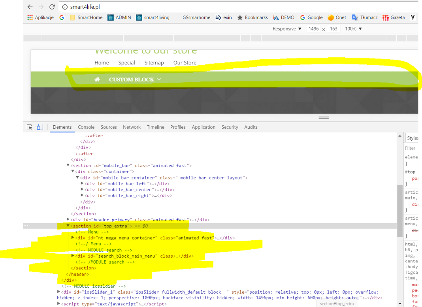Switch to the Console tab
This screenshot has width=422, height=307.
click(86, 127)
